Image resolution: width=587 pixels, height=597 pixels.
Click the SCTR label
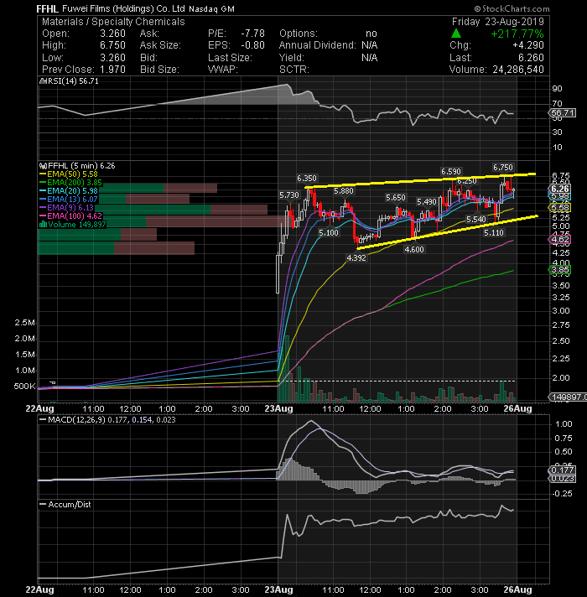coord(293,70)
